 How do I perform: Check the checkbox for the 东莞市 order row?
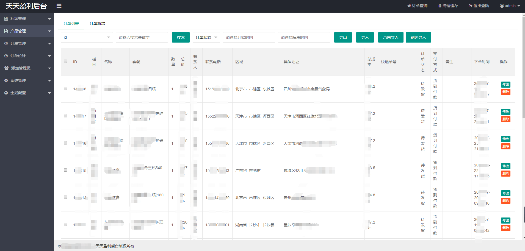(65, 170)
